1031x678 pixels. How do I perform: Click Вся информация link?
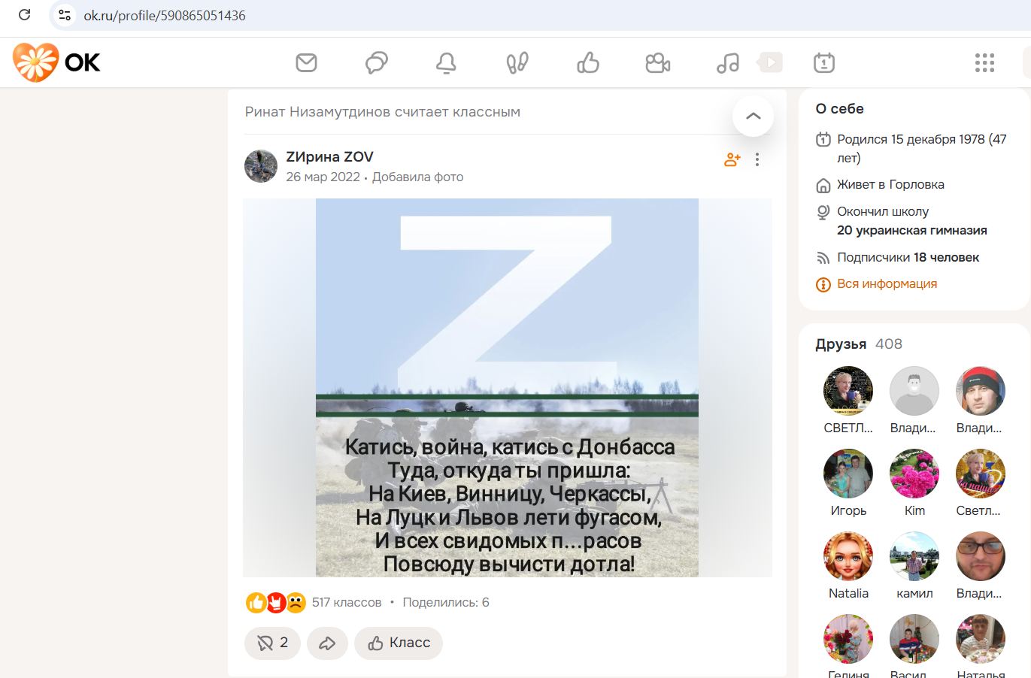[x=887, y=284]
